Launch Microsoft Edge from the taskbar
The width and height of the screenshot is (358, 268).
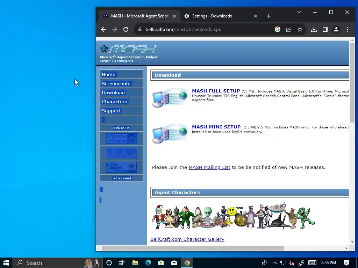click(x=148, y=263)
